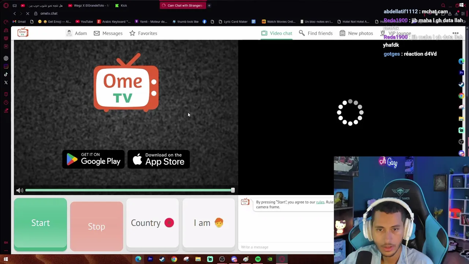Screen dimensions: 469x264
Task: Open File Explorer from the taskbar
Action: pyautogui.click(x=198, y=259)
